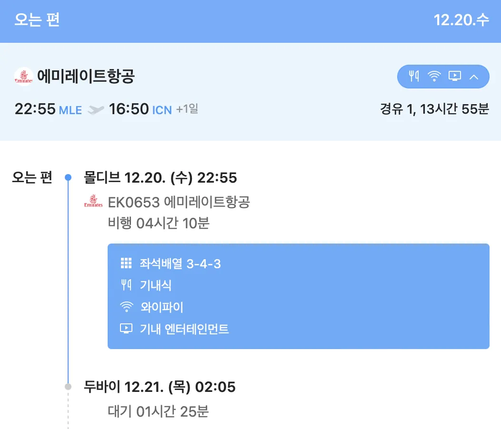Click the 12.20.수 date in the header
Viewport: 501px width, 429px height.
pyautogui.click(x=461, y=20)
